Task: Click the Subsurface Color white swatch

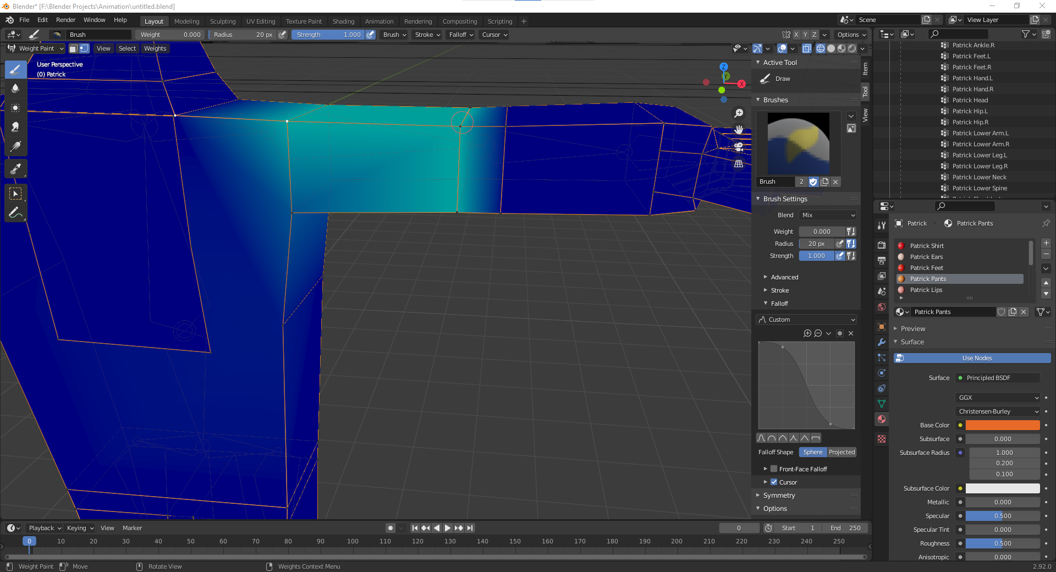Action: 1003,488
